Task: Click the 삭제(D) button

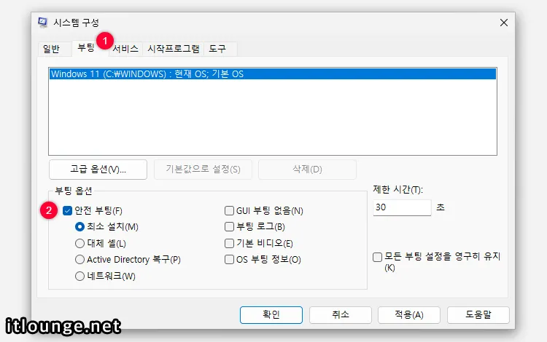Action: [x=307, y=170]
